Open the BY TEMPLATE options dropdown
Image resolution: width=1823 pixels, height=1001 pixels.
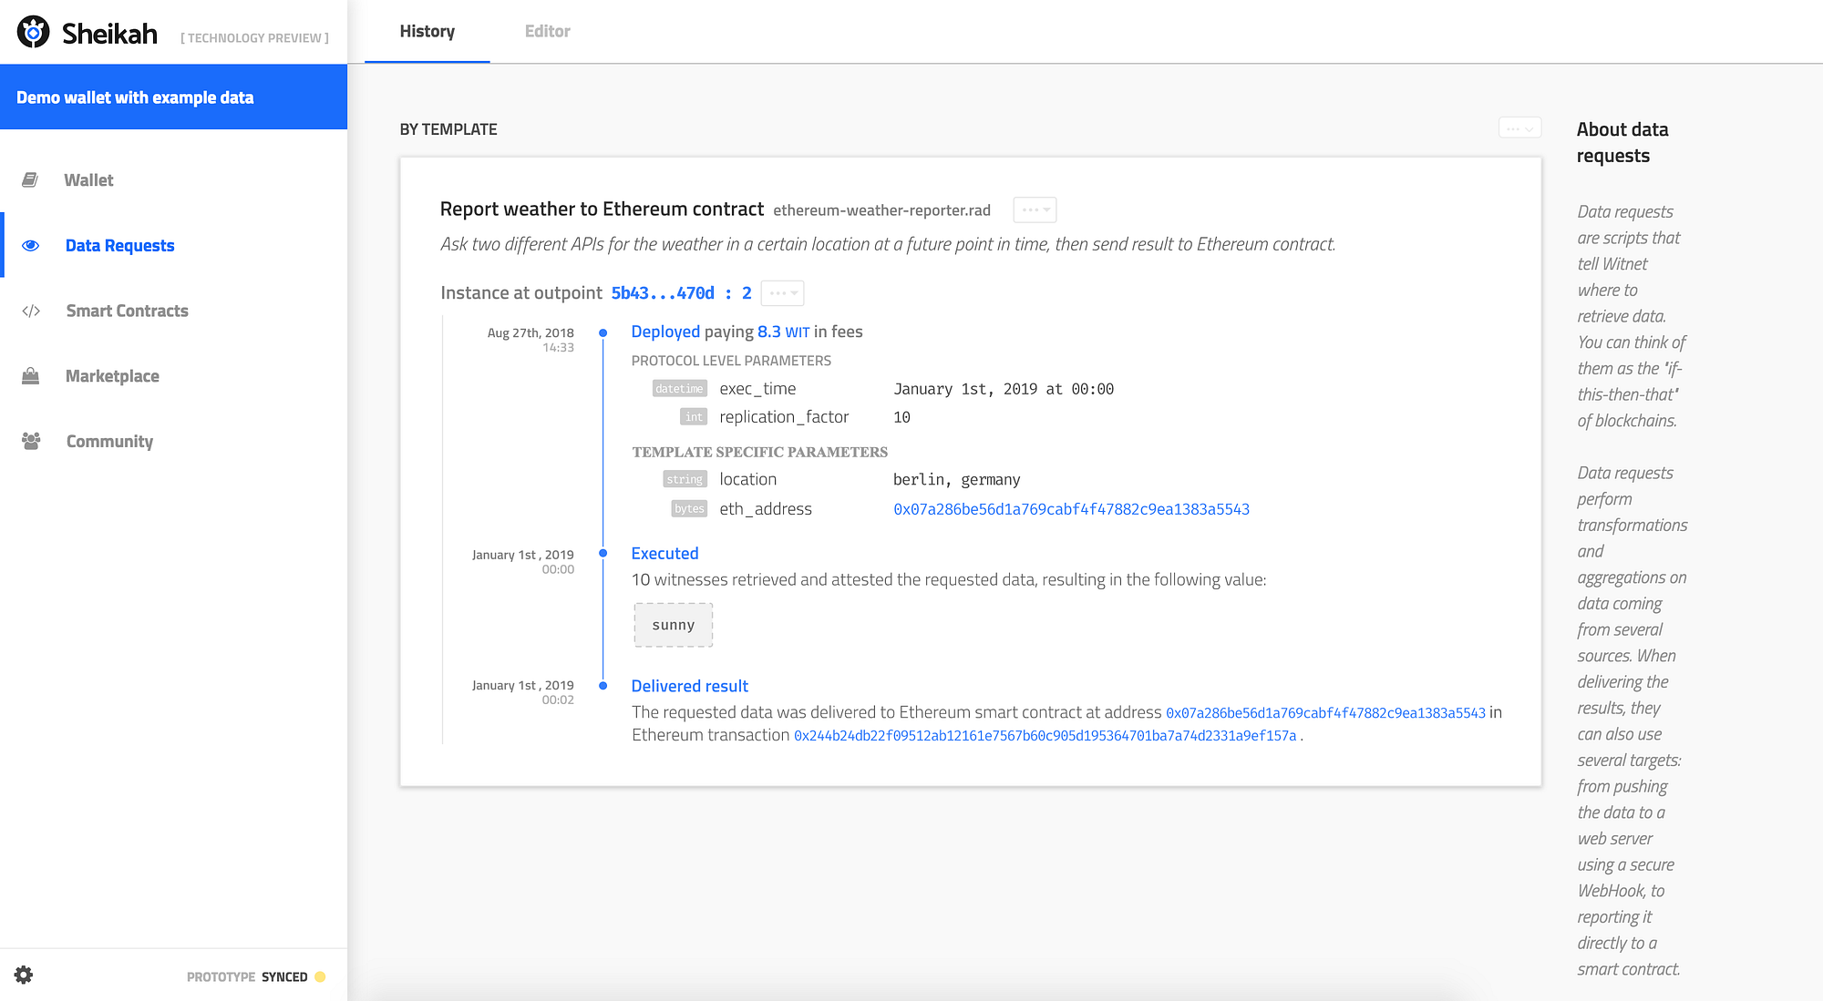click(x=1519, y=128)
